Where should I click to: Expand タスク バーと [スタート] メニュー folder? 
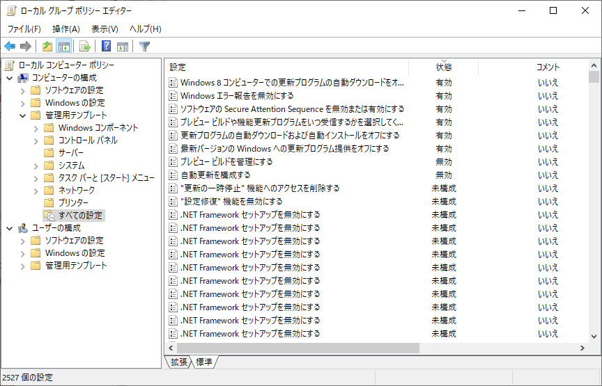tap(36, 178)
